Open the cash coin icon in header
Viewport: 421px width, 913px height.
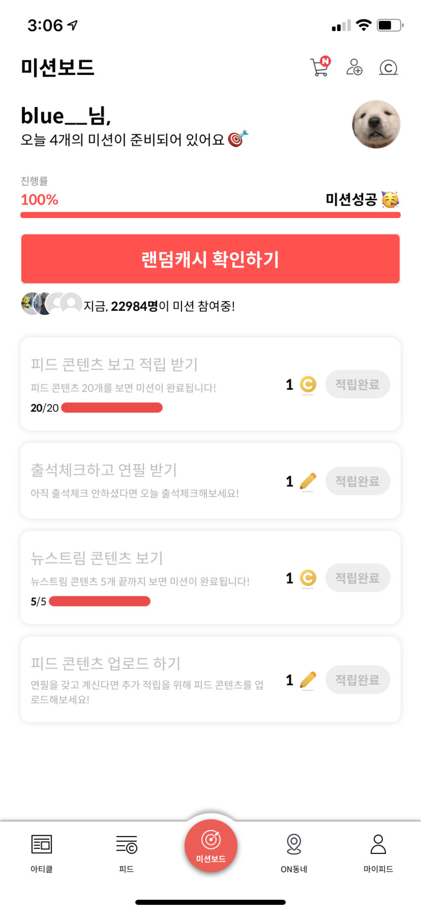click(x=389, y=67)
